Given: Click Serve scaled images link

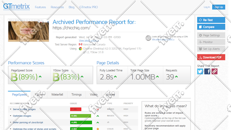Looking at the screenshot, I should coord(24,109).
